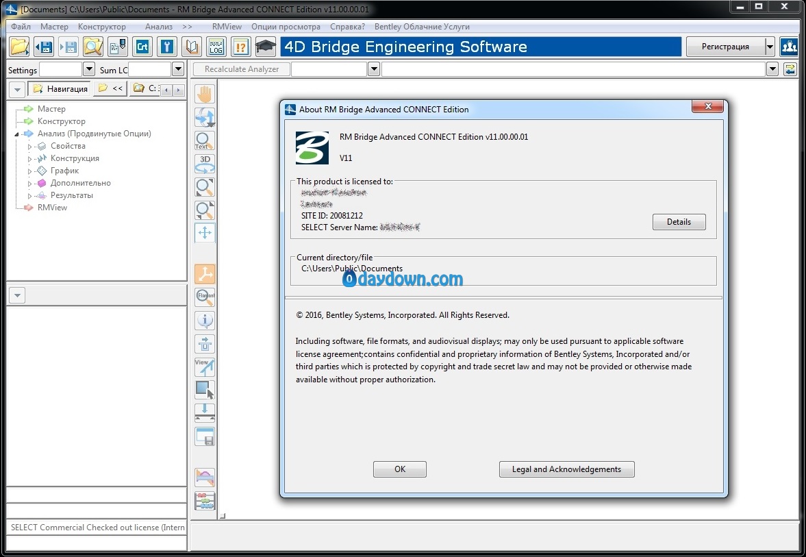The width and height of the screenshot is (806, 557).
Task: Open the Справка? menu
Action: [347, 26]
